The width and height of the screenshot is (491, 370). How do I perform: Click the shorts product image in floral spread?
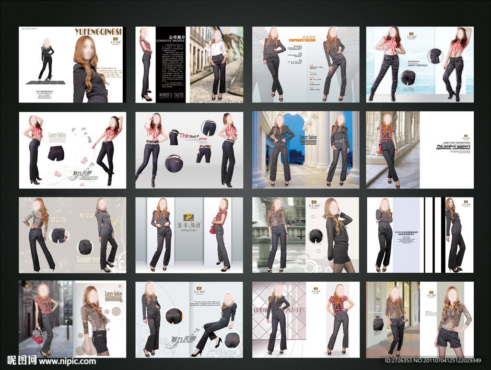56,153
